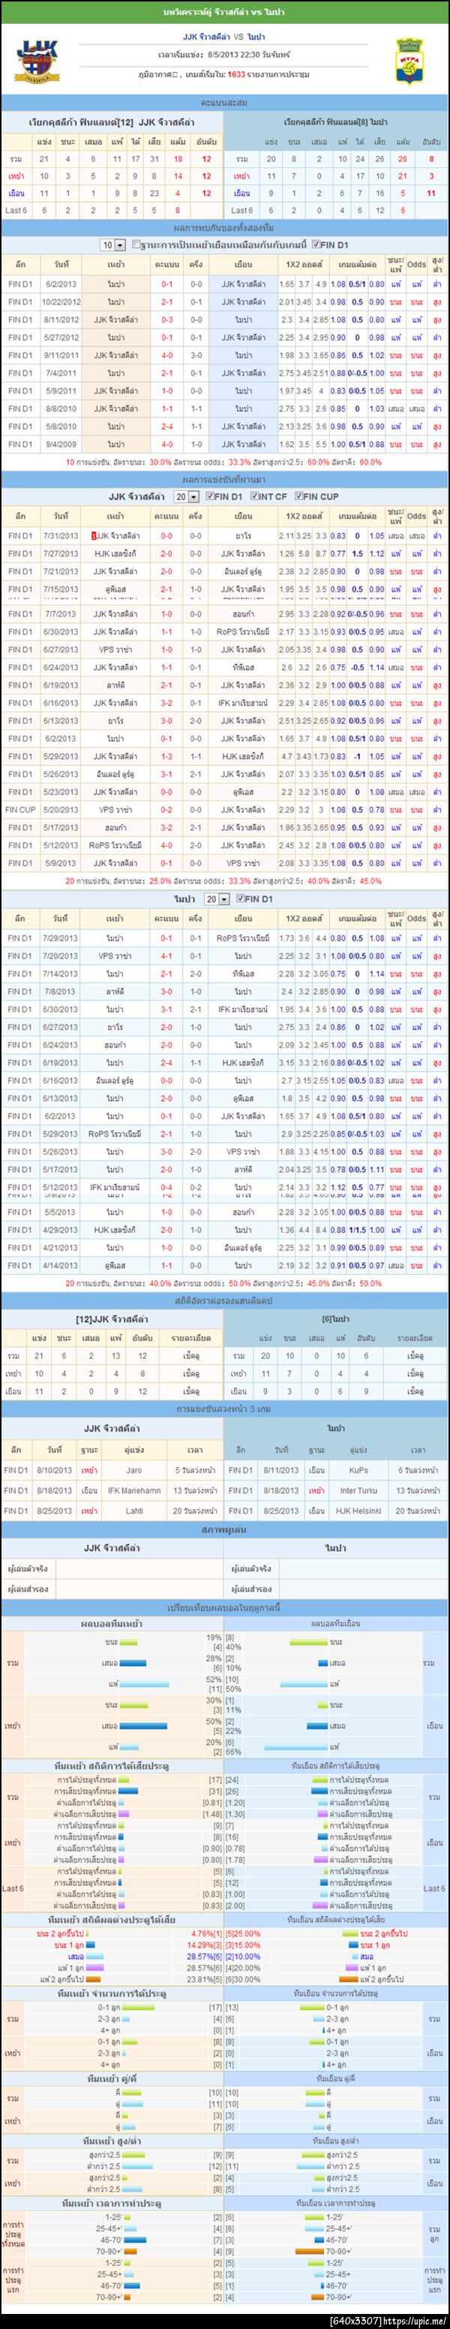Click เช็คดู in ไมปา handicap เหย้า row
Screen dimensions: 450x2329
click(x=415, y=1372)
